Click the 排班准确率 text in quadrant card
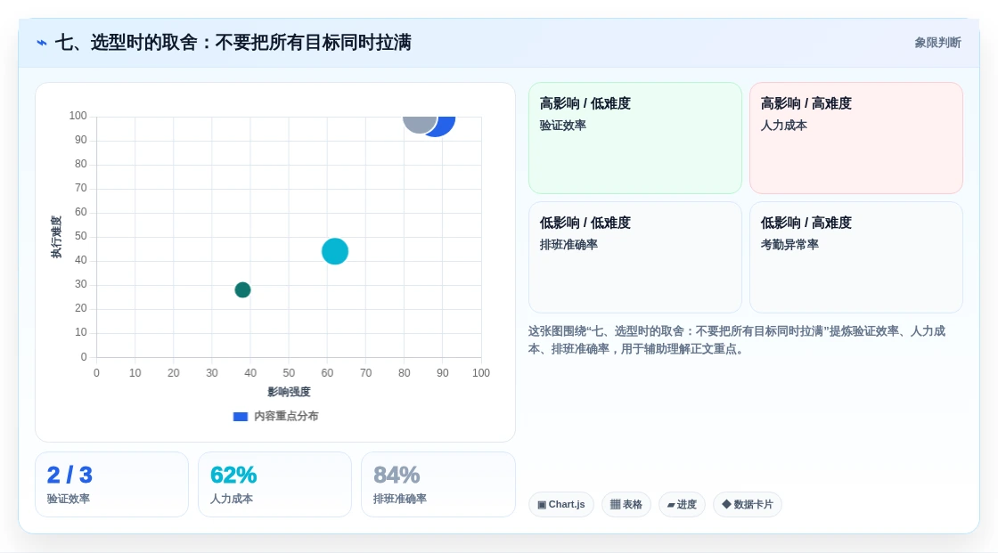The height and width of the screenshot is (553, 998). click(569, 244)
